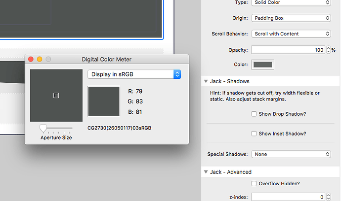
Task: Open the Special Shadows dropdown
Action: click(x=291, y=154)
